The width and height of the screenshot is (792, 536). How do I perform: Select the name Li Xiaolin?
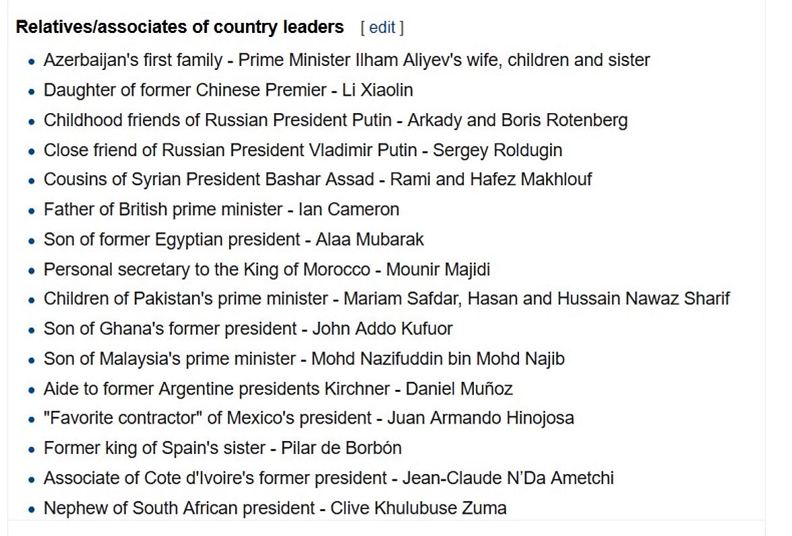(x=372, y=90)
